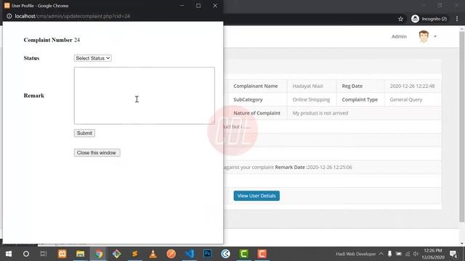
Task: Open VLC media player from the taskbar
Action: 153,254
